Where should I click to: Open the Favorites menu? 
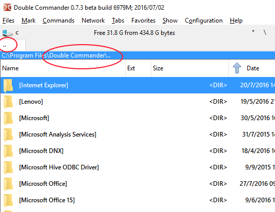click(x=143, y=21)
